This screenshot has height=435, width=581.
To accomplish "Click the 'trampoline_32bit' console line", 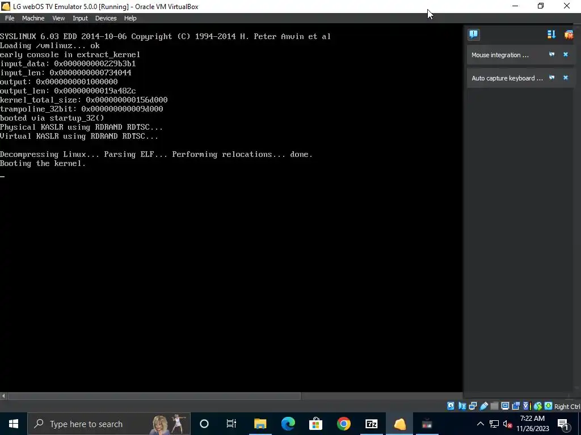I will click(82, 109).
